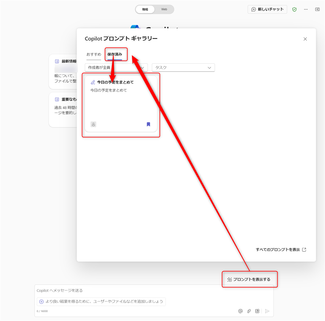This screenshot has height=321, width=325.
Task: Click the 0 / 16000 character counter
Action: [x=42, y=311]
